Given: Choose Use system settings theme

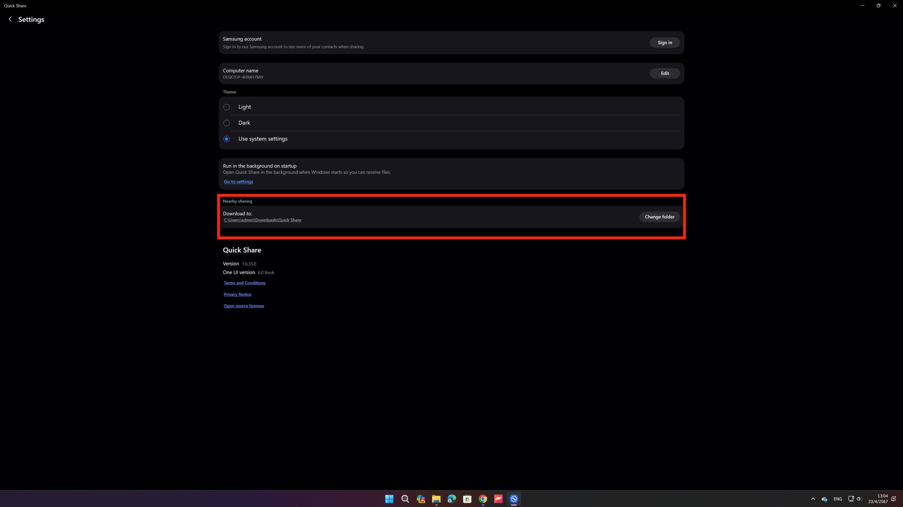Looking at the screenshot, I should pyautogui.click(x=226, y=139).
